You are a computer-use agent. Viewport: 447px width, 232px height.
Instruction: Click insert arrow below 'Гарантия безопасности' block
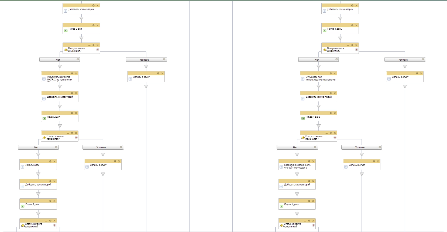pyautogui.click(x=297, y=174)
